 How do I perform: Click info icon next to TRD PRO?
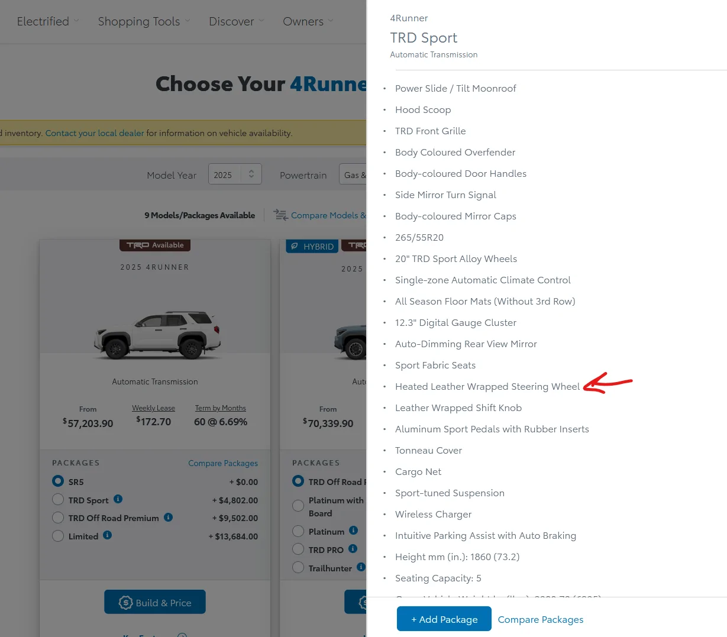pyautogui.click(x=353, y=549)
